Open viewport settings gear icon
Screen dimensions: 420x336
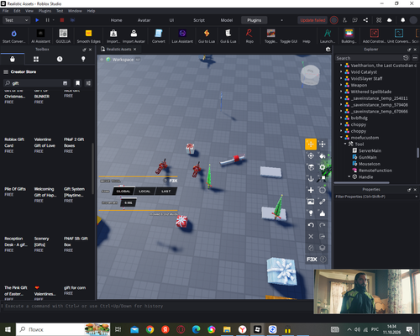(x=328, y=50)
